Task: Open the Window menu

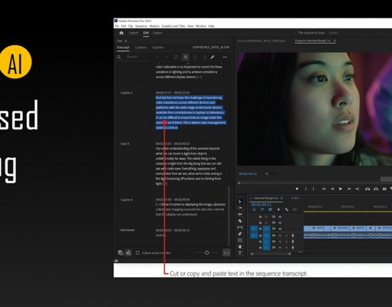Action: tap(201, 26)
